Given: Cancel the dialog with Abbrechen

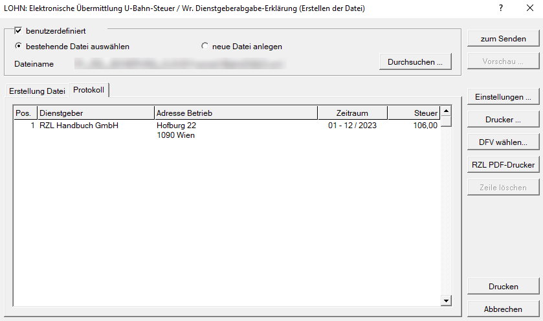Looking at the screenshot, I should click(503, 309).
